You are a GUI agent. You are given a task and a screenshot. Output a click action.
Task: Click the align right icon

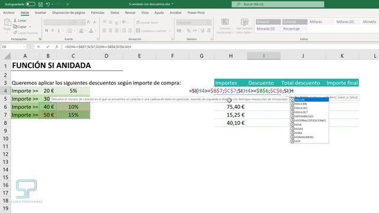click(117, 31)
